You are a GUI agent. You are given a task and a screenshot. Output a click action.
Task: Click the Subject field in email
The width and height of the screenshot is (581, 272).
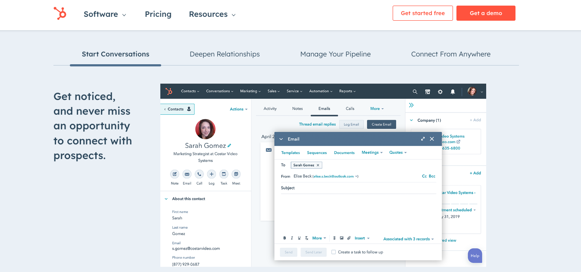point(359,188)
